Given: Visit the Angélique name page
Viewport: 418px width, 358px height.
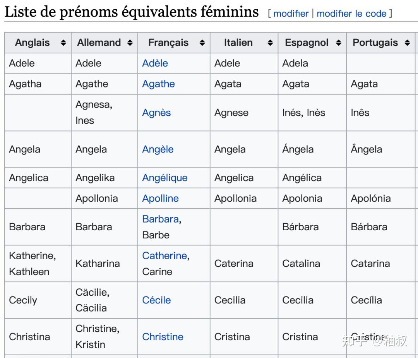Looking at the screenshot, I should (164, 178).
